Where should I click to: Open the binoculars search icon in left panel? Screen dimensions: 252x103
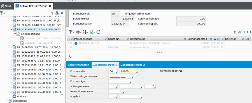57,13
